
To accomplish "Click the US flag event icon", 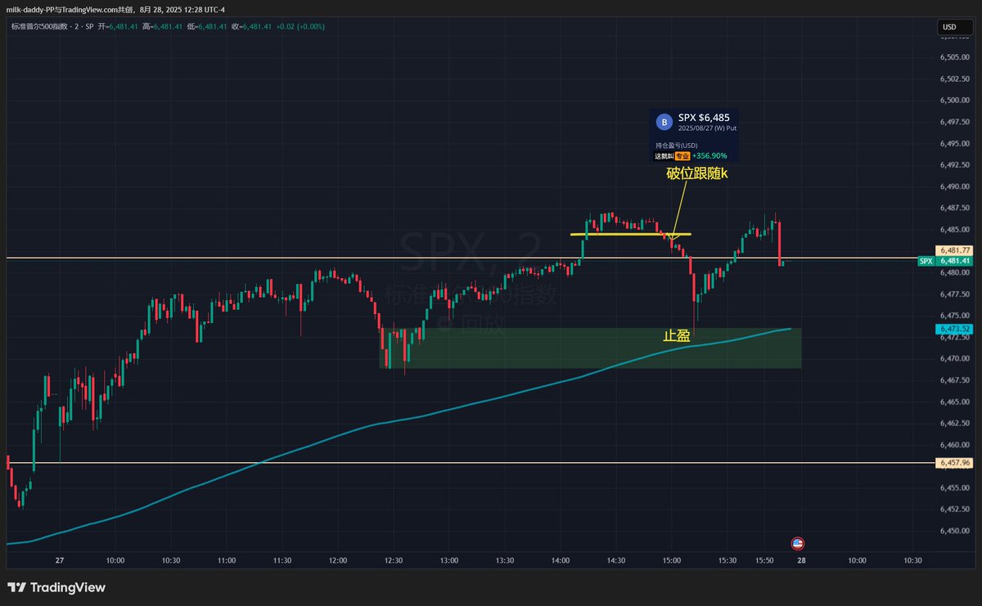I will coord(797,543).
